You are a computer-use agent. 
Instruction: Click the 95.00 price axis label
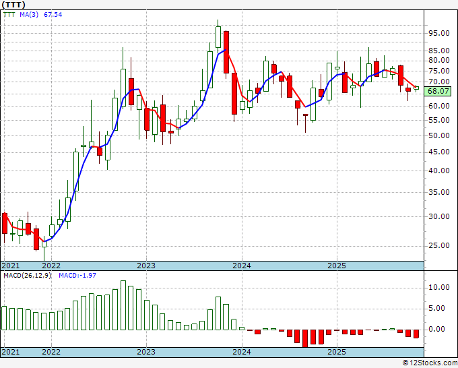[438, 34]
